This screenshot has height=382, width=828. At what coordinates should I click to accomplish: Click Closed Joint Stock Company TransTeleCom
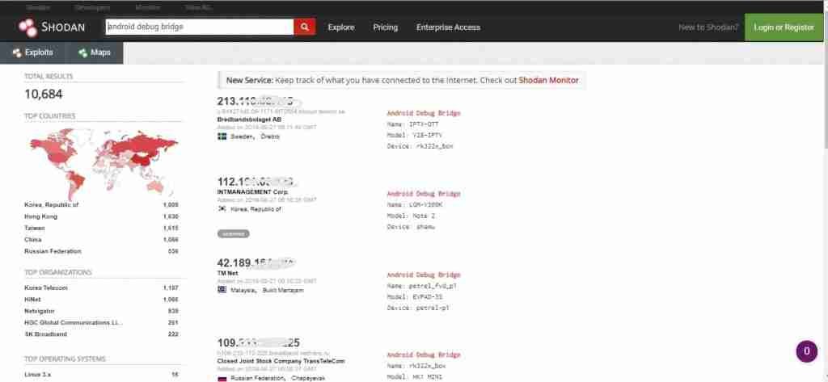tap(281, 362)
